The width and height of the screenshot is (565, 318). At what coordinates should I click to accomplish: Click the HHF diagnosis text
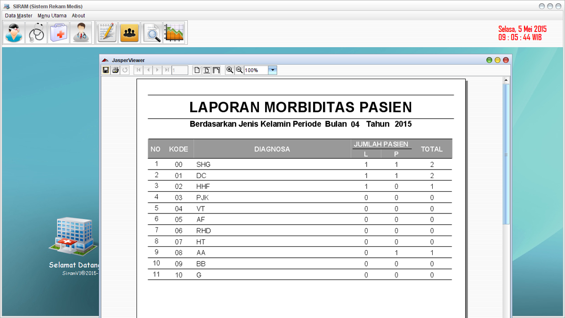[203, 187]
